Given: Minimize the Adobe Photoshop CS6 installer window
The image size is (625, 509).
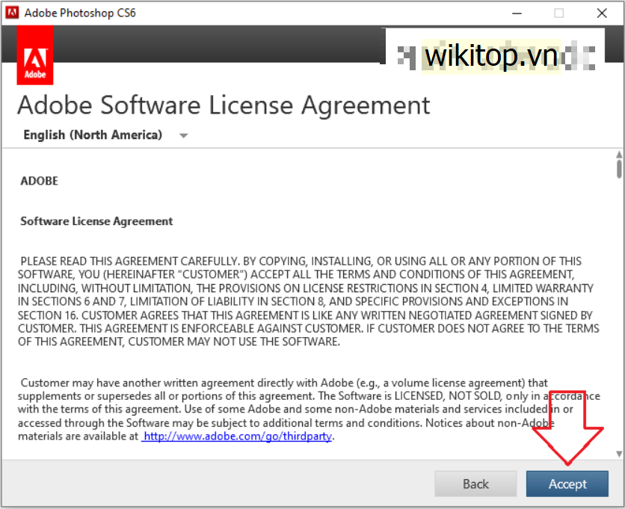Looking at the screenshot, I should point(516,13).
